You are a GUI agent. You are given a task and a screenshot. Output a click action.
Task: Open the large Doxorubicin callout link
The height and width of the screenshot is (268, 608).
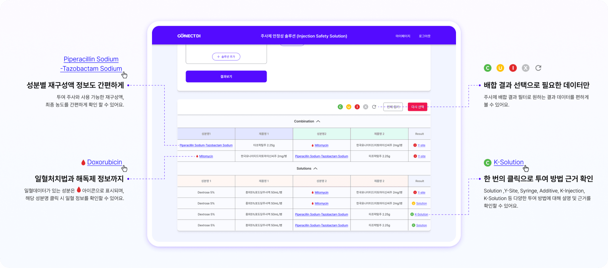[x=104, y=162]
